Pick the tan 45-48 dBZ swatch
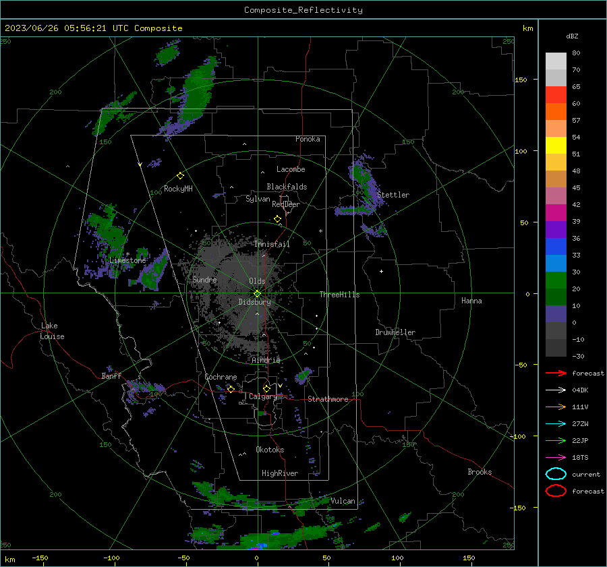Image resolution: width=607 pixels, height=567 pixels. click(556, 179)
